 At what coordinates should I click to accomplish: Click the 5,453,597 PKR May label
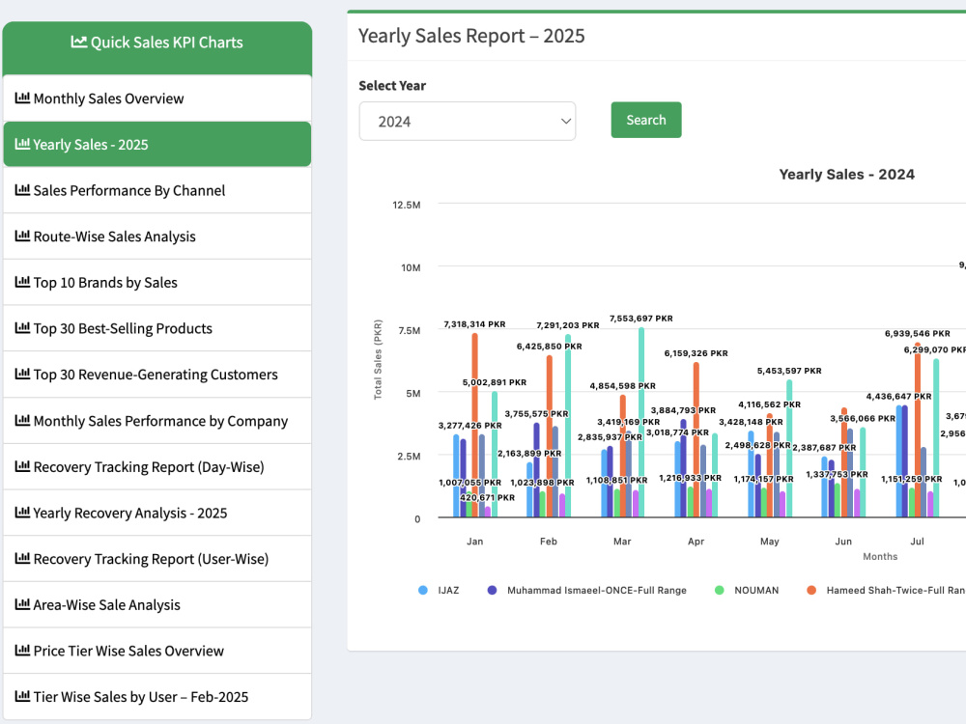[x=789, y=371]
